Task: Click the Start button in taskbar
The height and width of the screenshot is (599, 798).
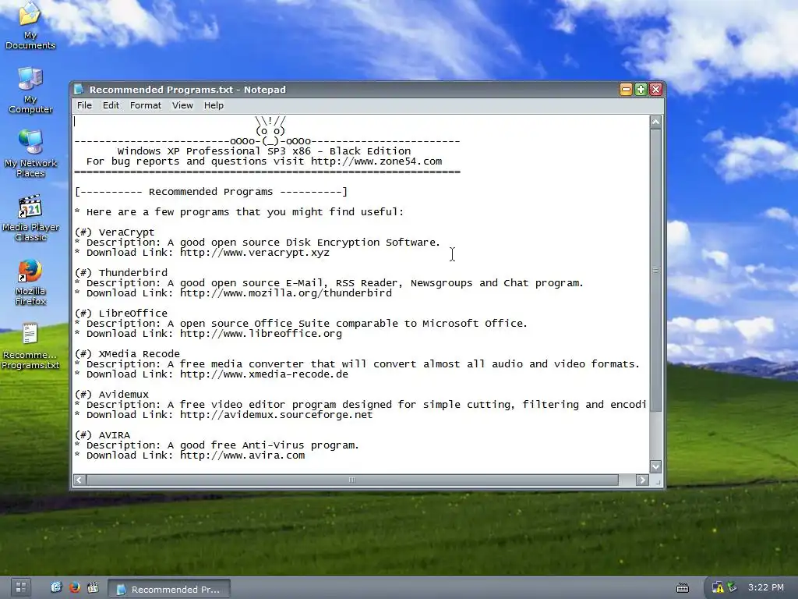Action: [x=21, y=587]
